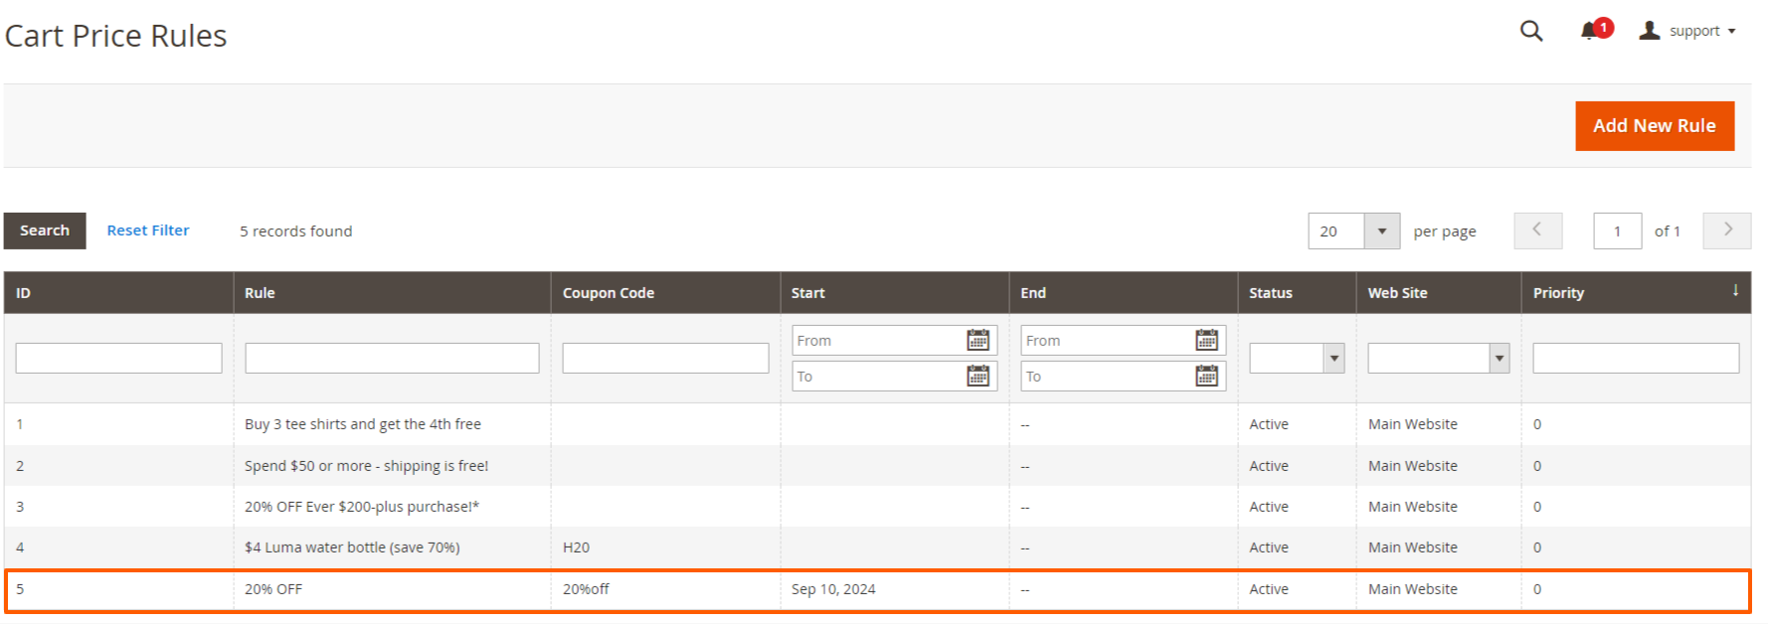Open calendar for Start From date

coord(978,341)
